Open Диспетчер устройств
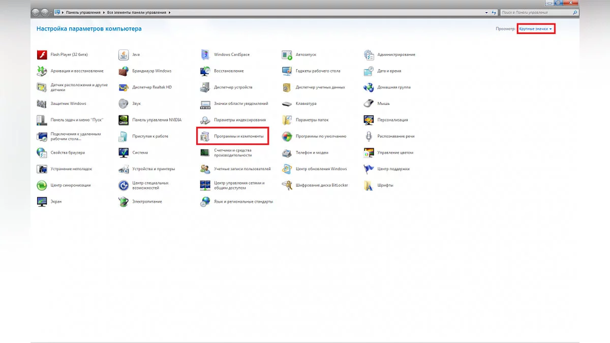 pos(233,87)
